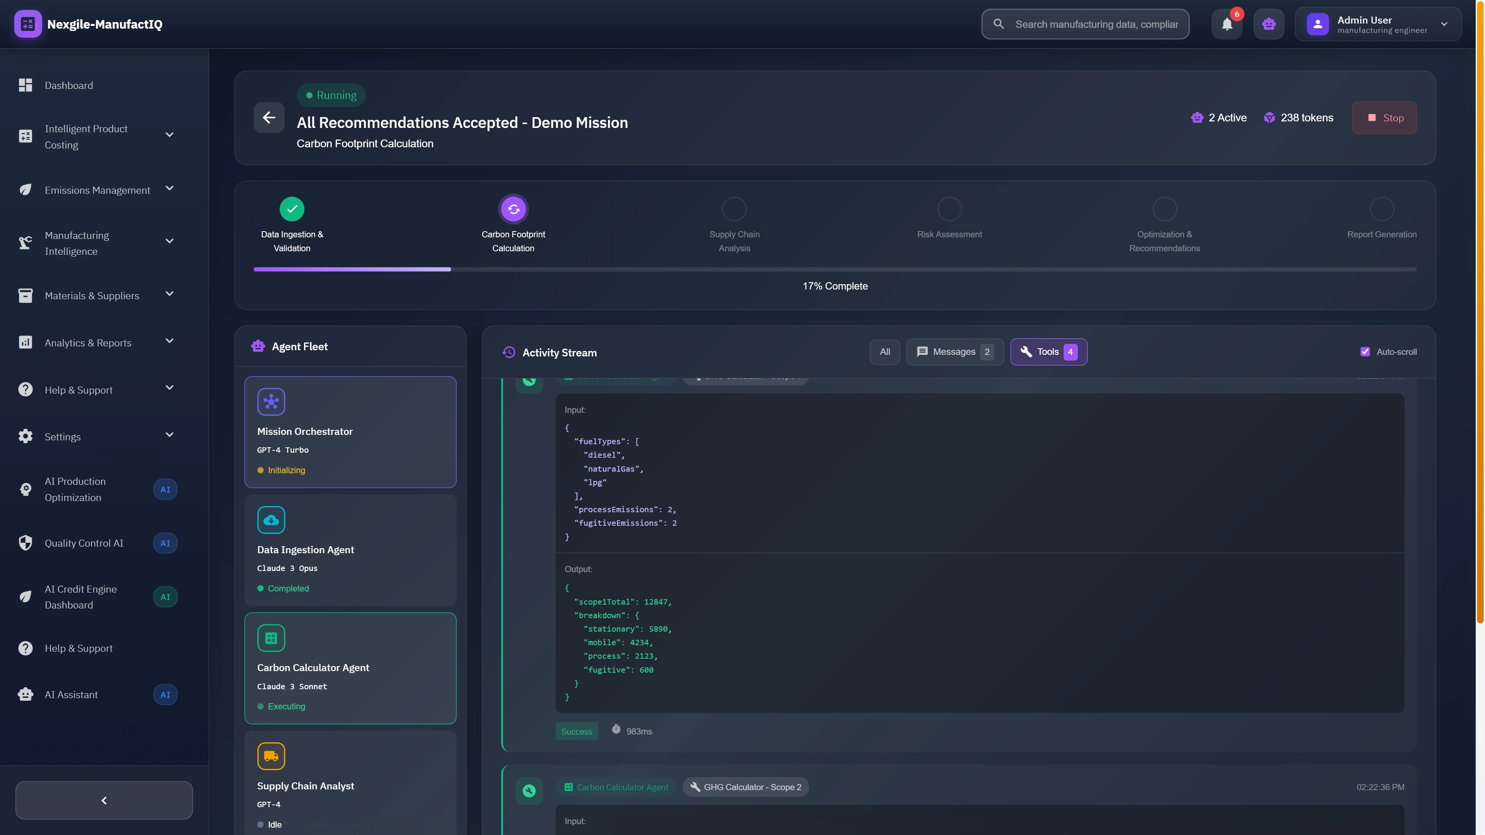Select the Dashboard icon in sidebar
1485x835 pixels.
click(26, 85)
